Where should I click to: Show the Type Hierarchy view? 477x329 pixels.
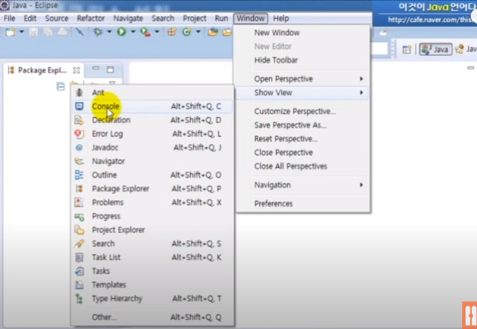pos(152,298)
